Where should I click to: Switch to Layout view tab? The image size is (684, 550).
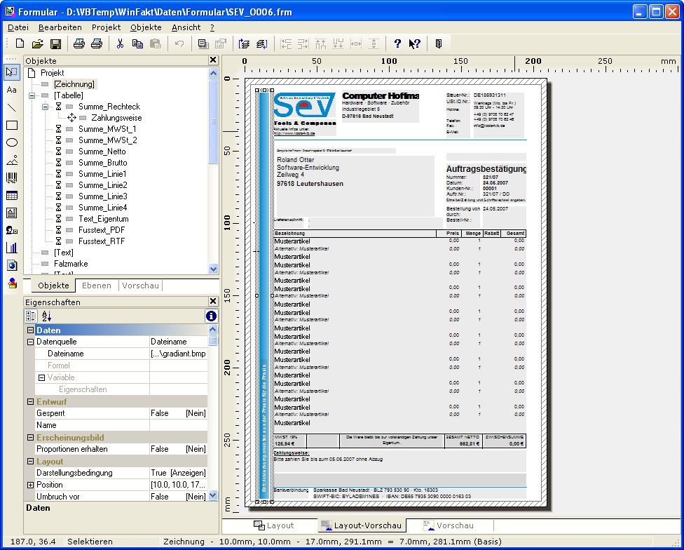[x=274, y=525]
